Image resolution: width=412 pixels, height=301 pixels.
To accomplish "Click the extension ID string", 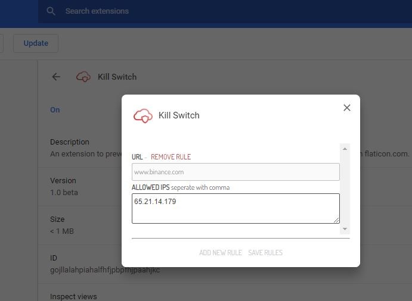I will [x=105, y=270].
